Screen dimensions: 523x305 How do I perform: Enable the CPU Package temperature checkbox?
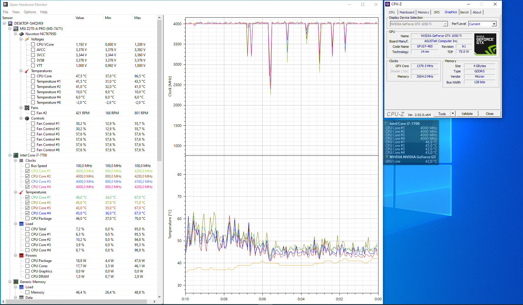27,219
